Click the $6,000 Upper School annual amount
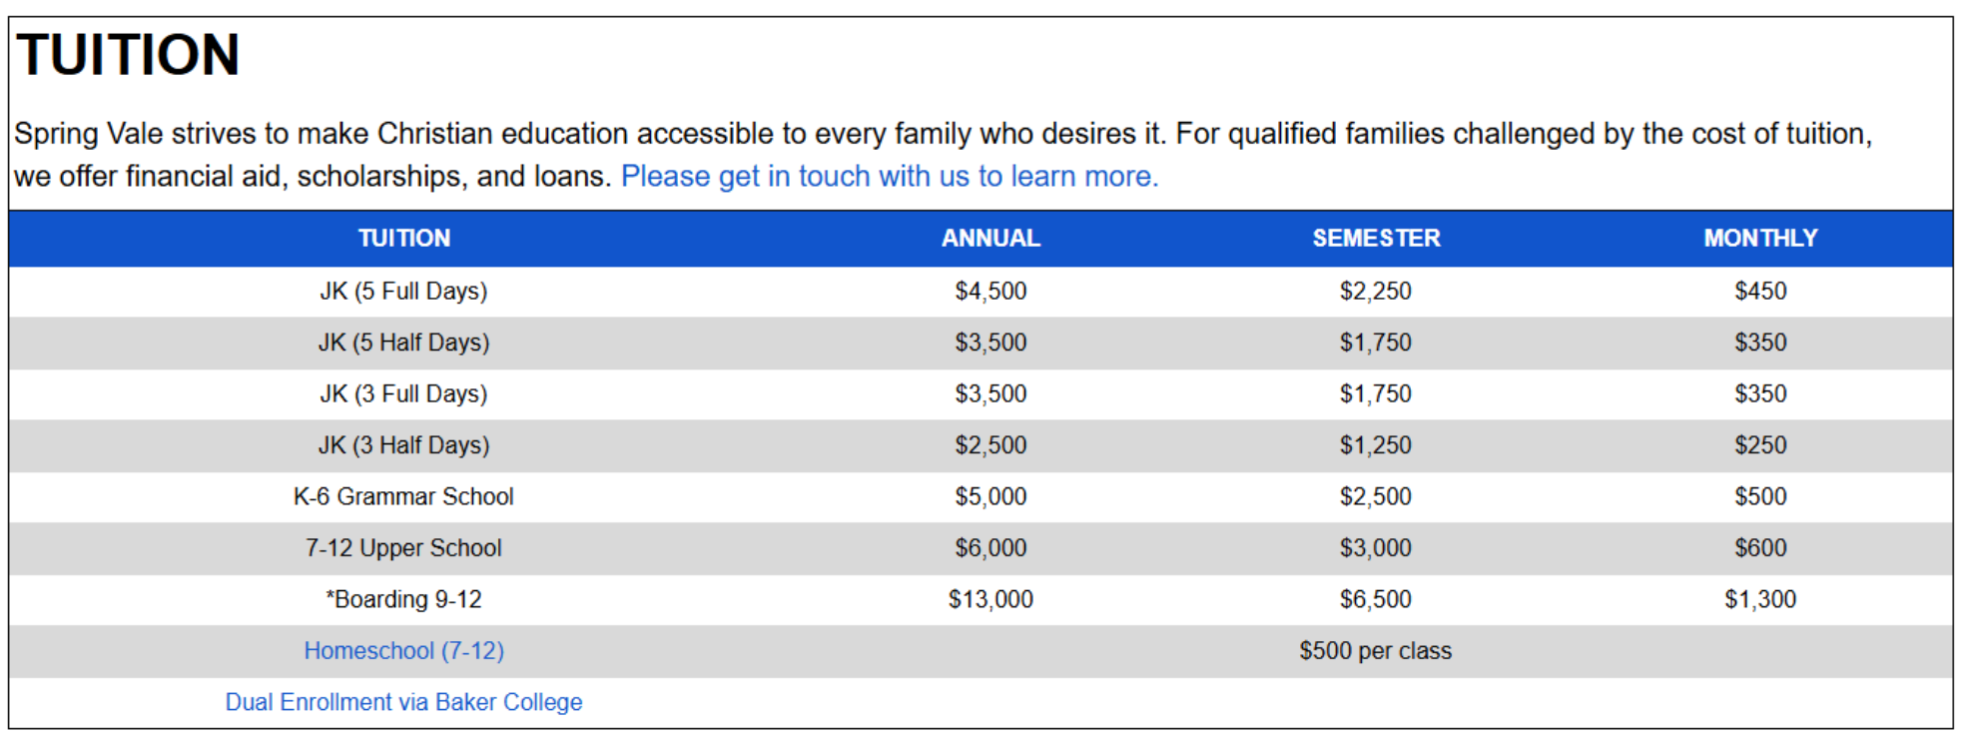Image resolution: width=1966 pixels, height=733 pixels. point(990,548)
